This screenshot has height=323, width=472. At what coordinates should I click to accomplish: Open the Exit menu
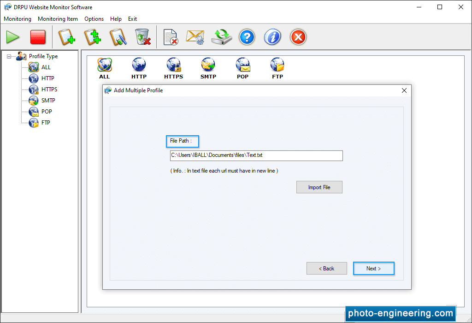coord(132,18)
